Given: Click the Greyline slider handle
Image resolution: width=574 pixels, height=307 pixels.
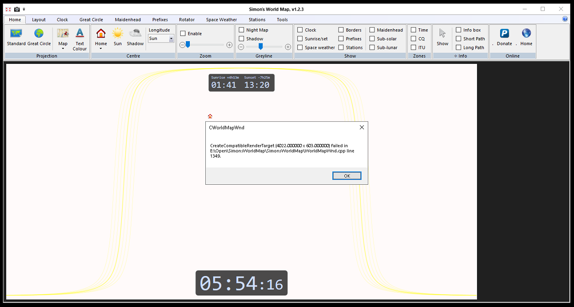Looking at the screenshot, I should click(x=261, y=46).
